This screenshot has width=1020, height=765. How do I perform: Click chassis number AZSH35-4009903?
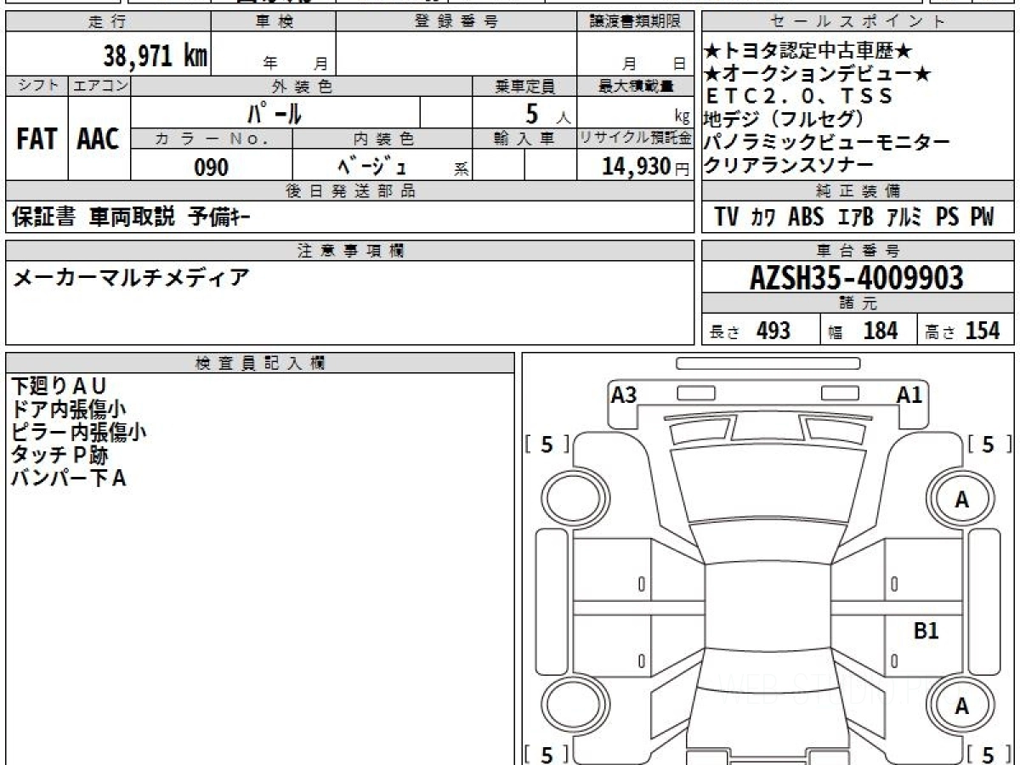coord(857,278)
